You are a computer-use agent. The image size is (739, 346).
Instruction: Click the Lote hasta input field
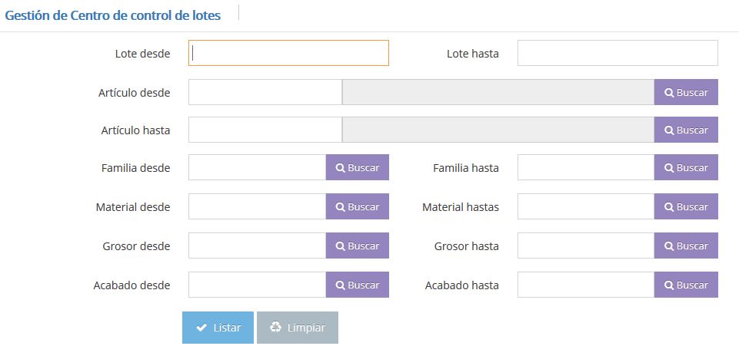pyautogui.click(x=617, y=53)
